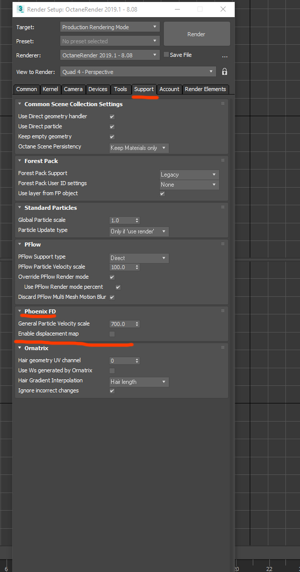The height and width of the screenshot is (572, 300).
Task: Select the Support tab
Action: click(x=144, y=90)
